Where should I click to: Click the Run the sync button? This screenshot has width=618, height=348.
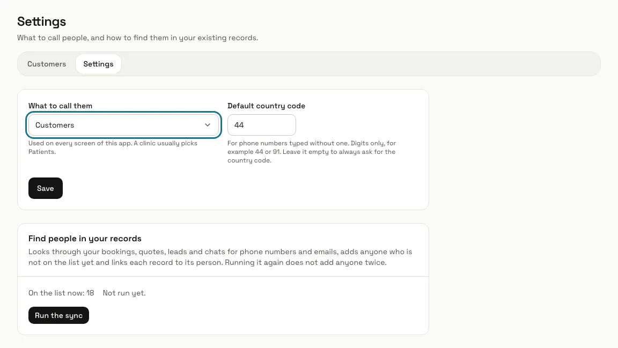click(58, 315)
